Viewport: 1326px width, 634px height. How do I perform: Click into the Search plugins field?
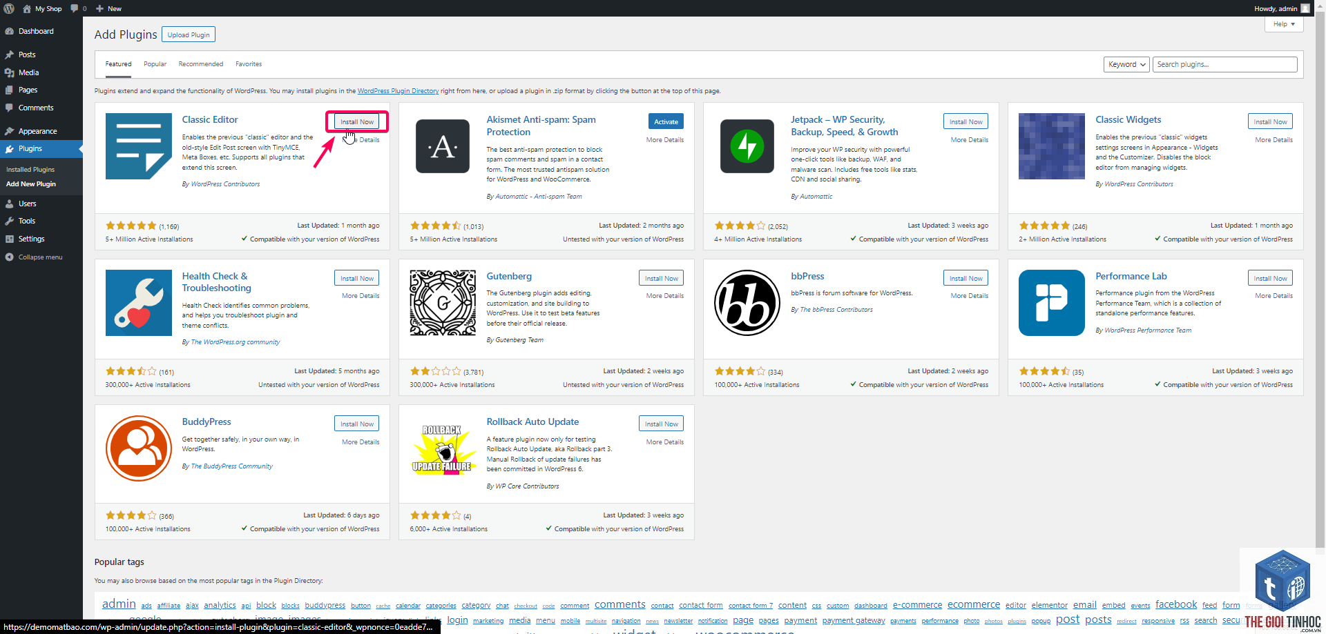1224,64
